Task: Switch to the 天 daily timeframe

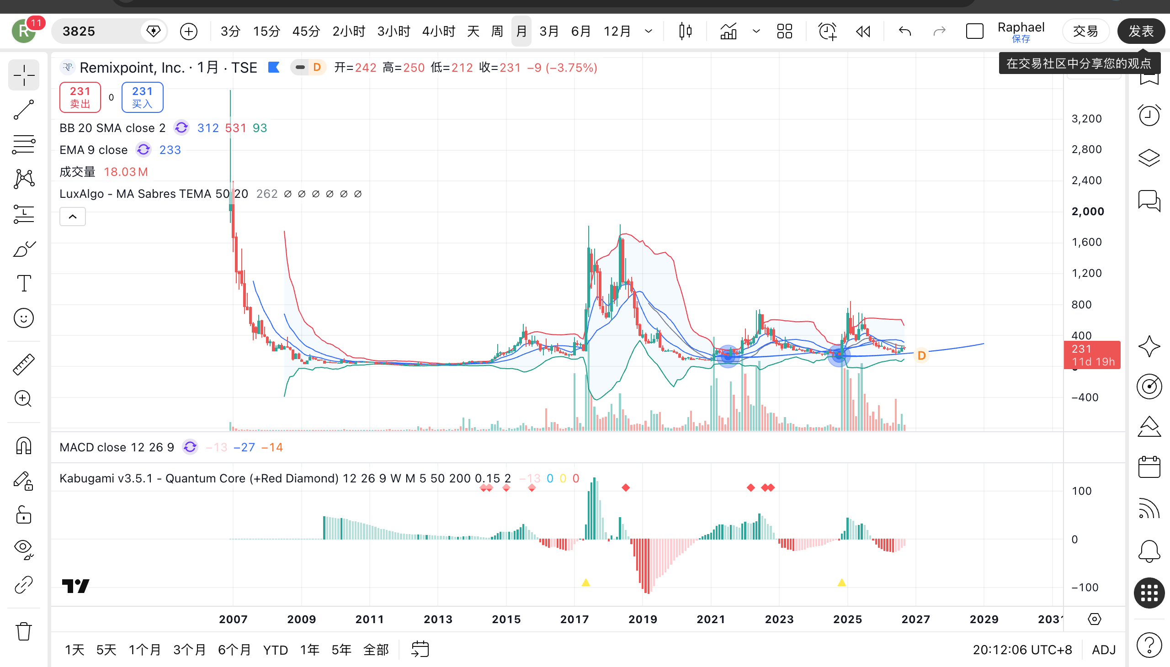Action: coord(473,31)
